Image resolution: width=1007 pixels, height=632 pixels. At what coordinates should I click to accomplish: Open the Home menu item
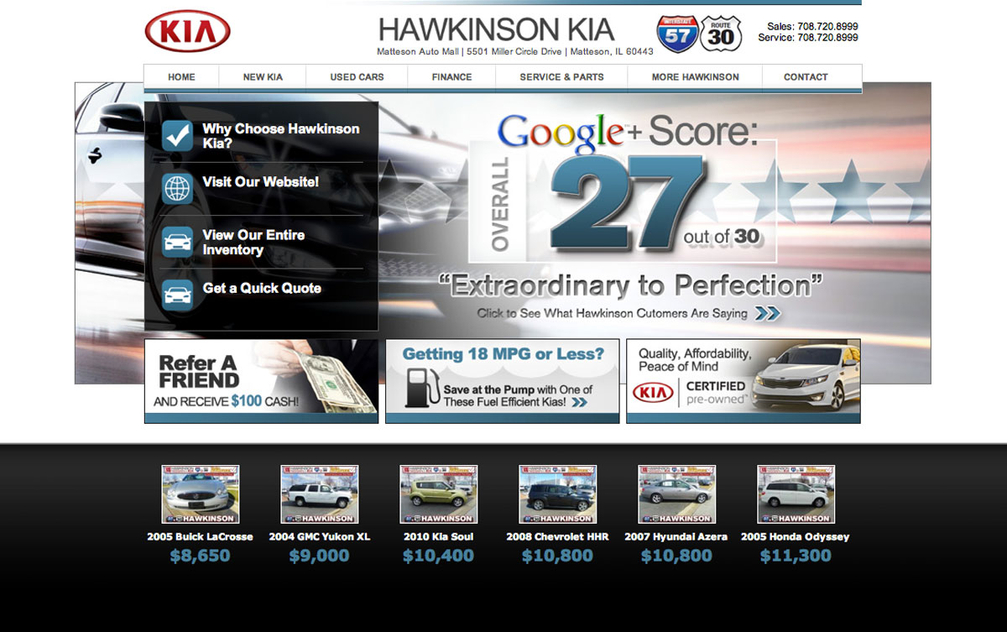(x=181, y=77)
